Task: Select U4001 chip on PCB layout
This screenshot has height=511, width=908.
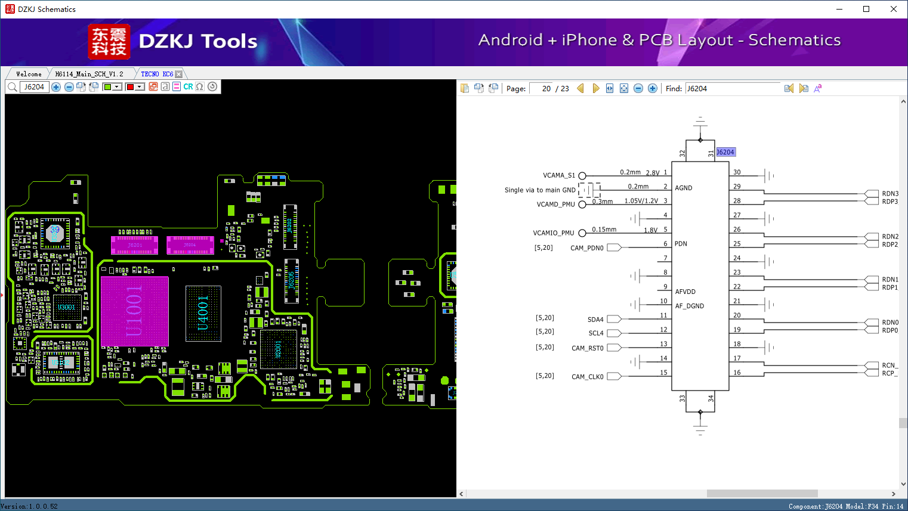Action: coord(203,314)
